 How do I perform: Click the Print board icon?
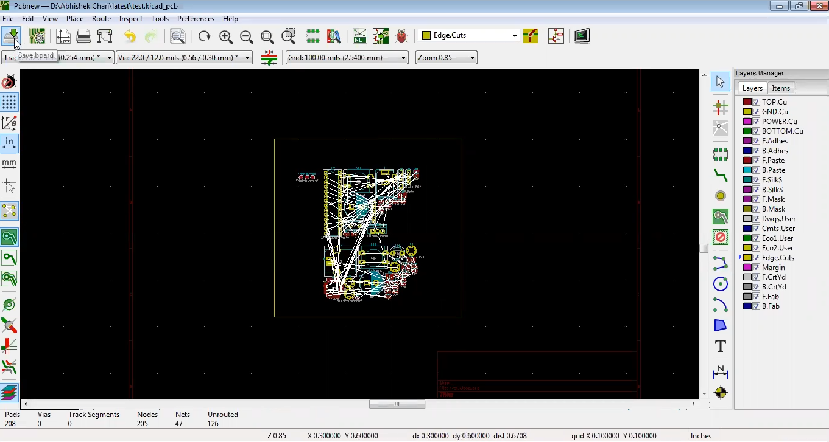(84, 36)
